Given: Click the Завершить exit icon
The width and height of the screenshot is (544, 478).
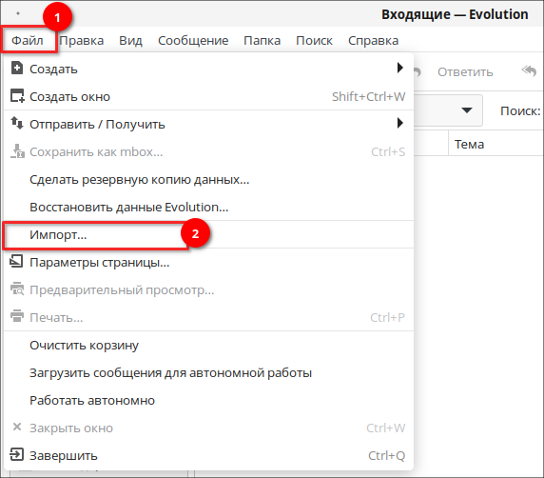Looking at the screenshot, I should coord(17,454).
